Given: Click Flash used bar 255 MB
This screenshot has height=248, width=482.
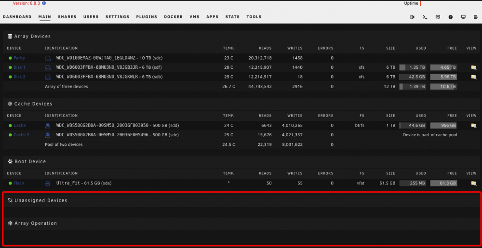Looking at the screenshot, I should 413,183.
